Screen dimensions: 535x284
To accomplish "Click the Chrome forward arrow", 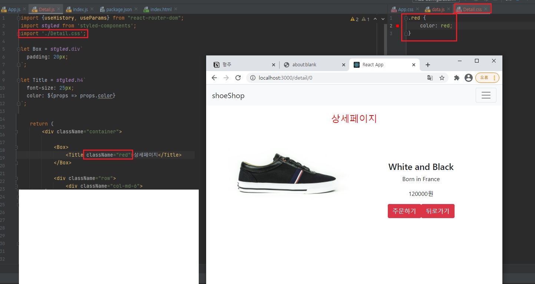I will pyautogui.click(x=226, y=78).
